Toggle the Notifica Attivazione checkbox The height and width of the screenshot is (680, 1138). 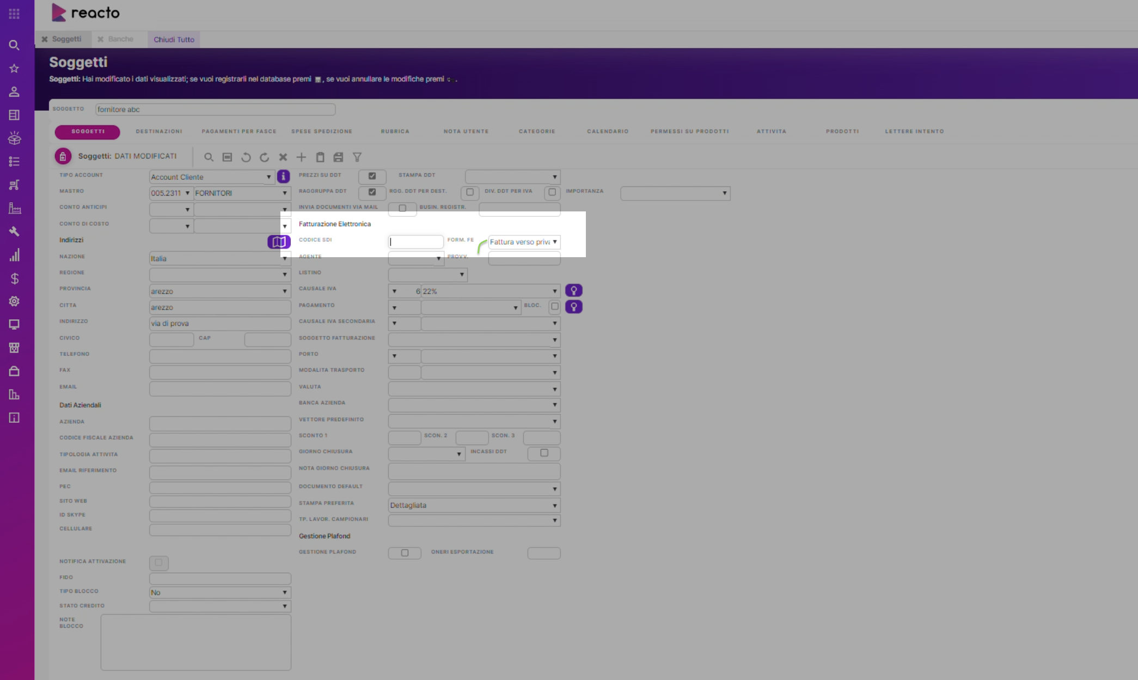click(158, 562)
